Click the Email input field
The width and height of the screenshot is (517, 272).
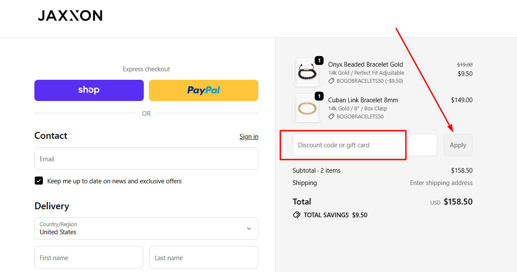(146, 158)
